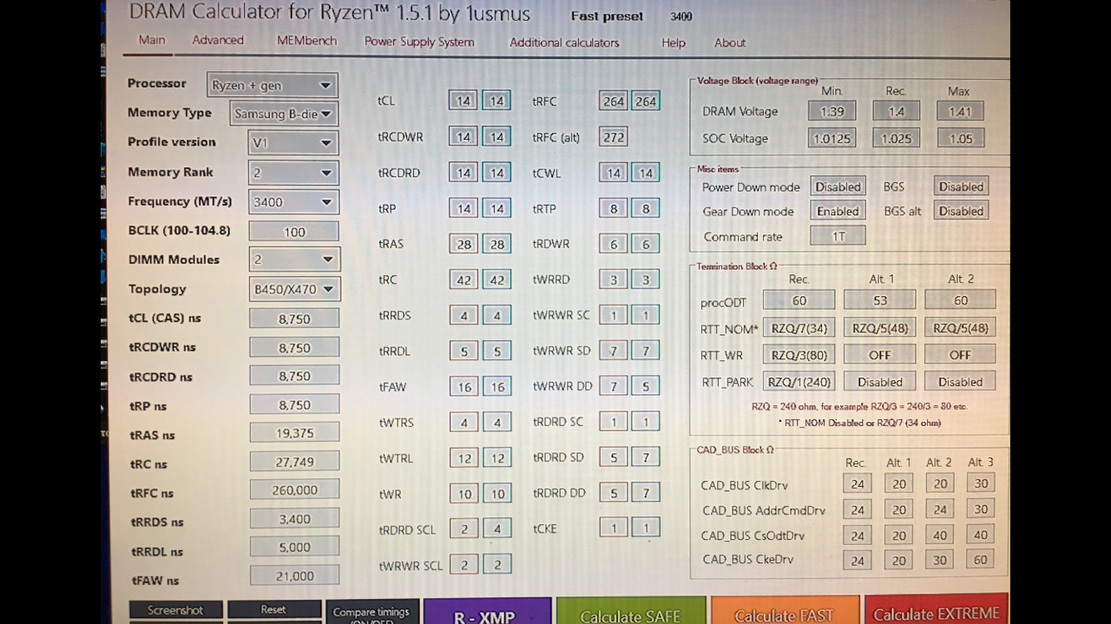Click the Power Down mode Disabled value
The height and width of the screenshot is (624, 1111).
point(838,187)
